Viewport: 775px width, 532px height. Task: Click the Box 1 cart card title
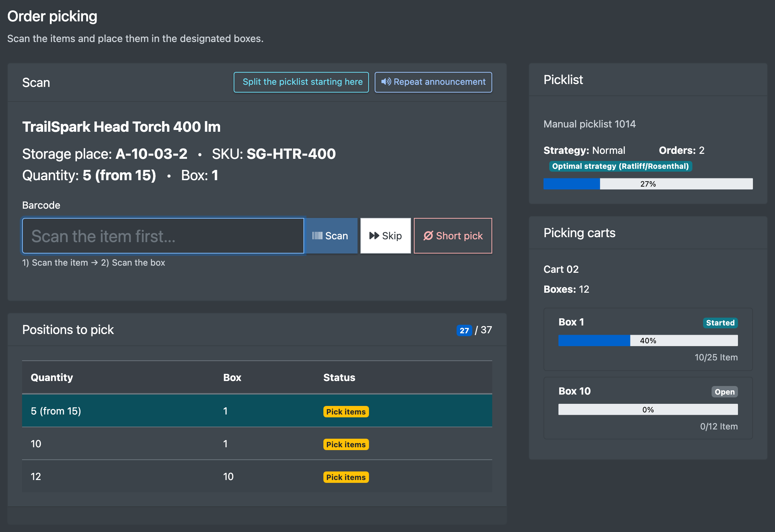571,322
